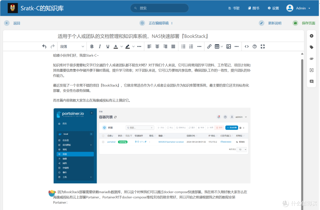Click 保存页面 save page button
Viewport: 320px width, 210px height.
(308, 23)
